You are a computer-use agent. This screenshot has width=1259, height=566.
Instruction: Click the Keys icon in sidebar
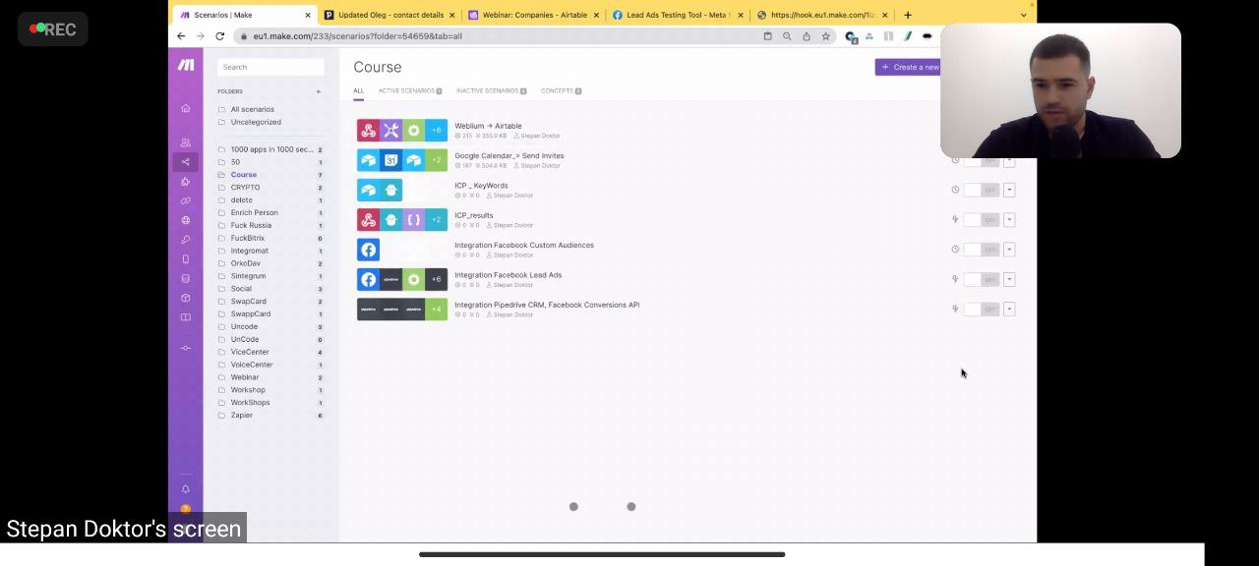click(185, 240)
